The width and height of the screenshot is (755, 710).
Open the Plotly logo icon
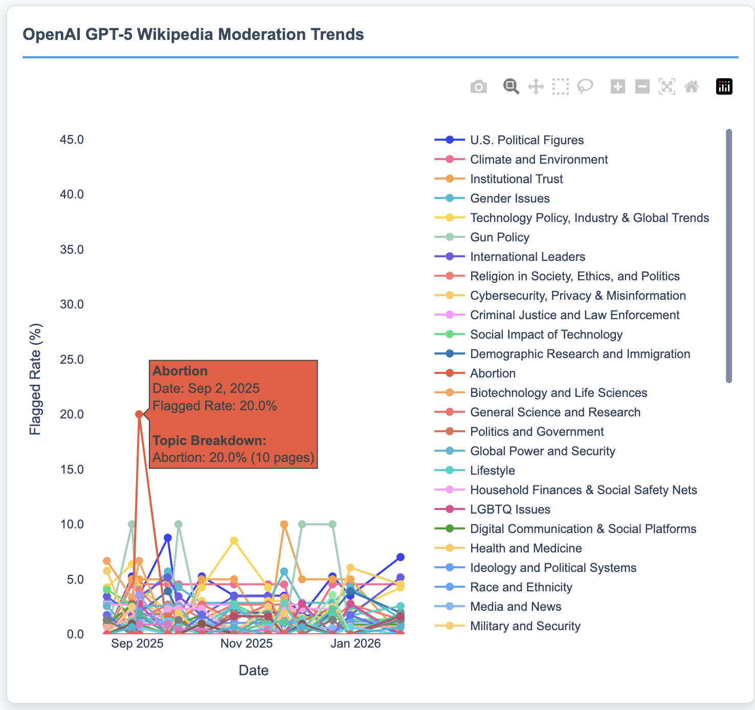coord(724,87)
